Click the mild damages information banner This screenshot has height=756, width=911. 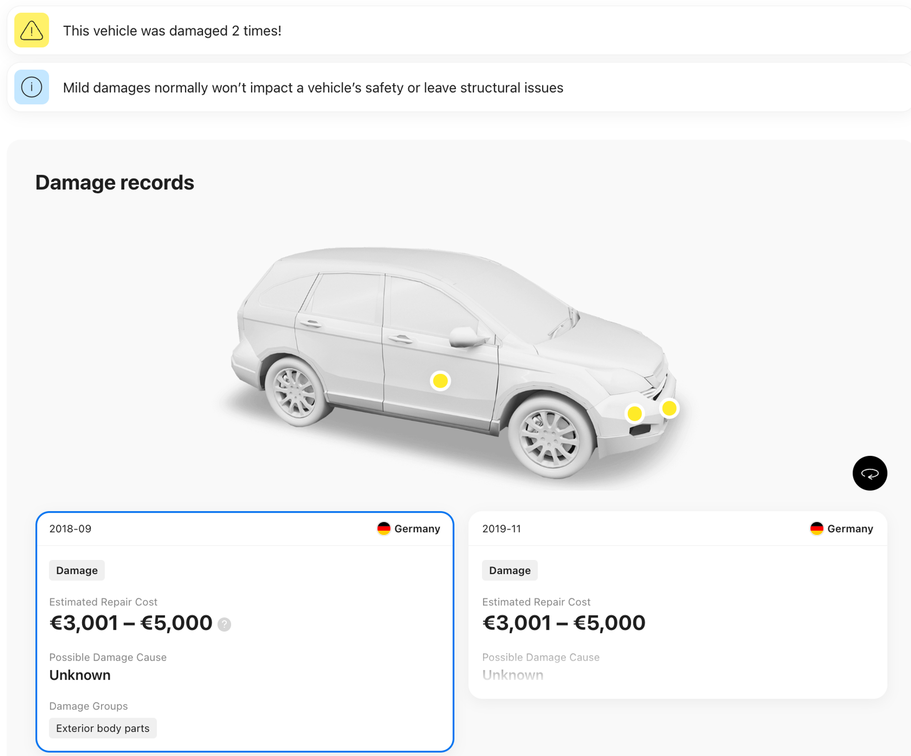(x=459, y=87)
